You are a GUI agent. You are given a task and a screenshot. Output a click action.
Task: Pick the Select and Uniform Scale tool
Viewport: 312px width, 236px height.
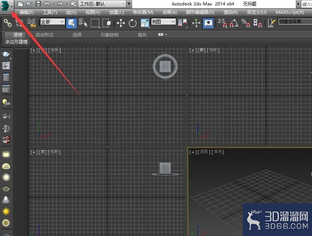[144, 23]
